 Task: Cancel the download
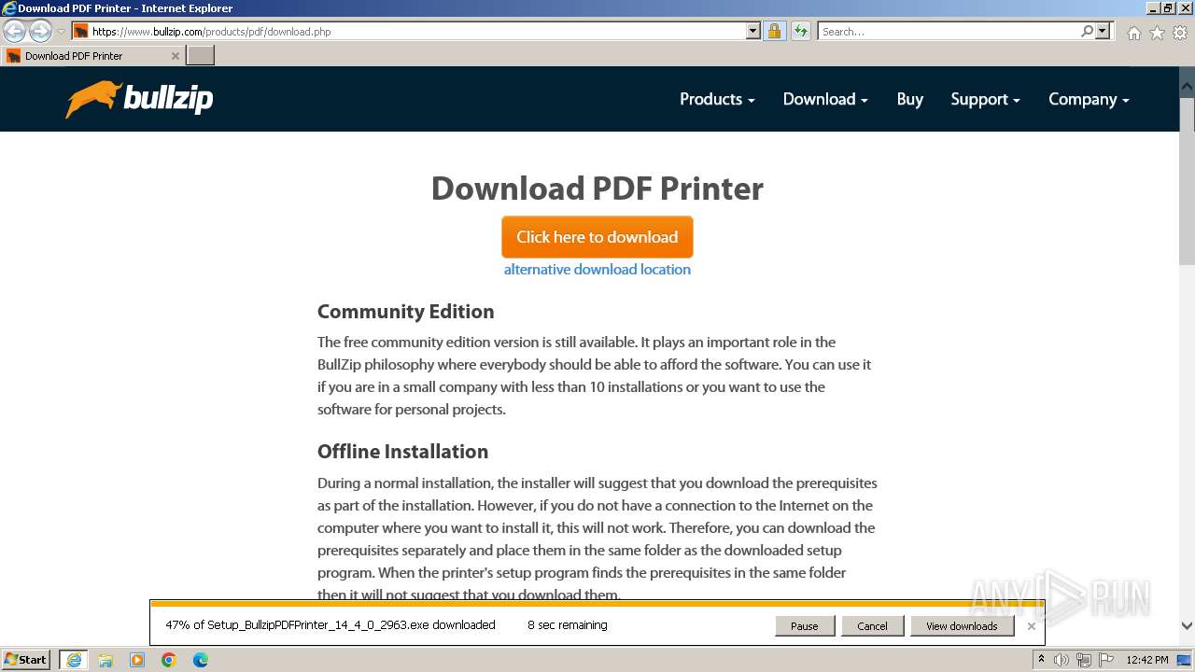click(872, 626)
